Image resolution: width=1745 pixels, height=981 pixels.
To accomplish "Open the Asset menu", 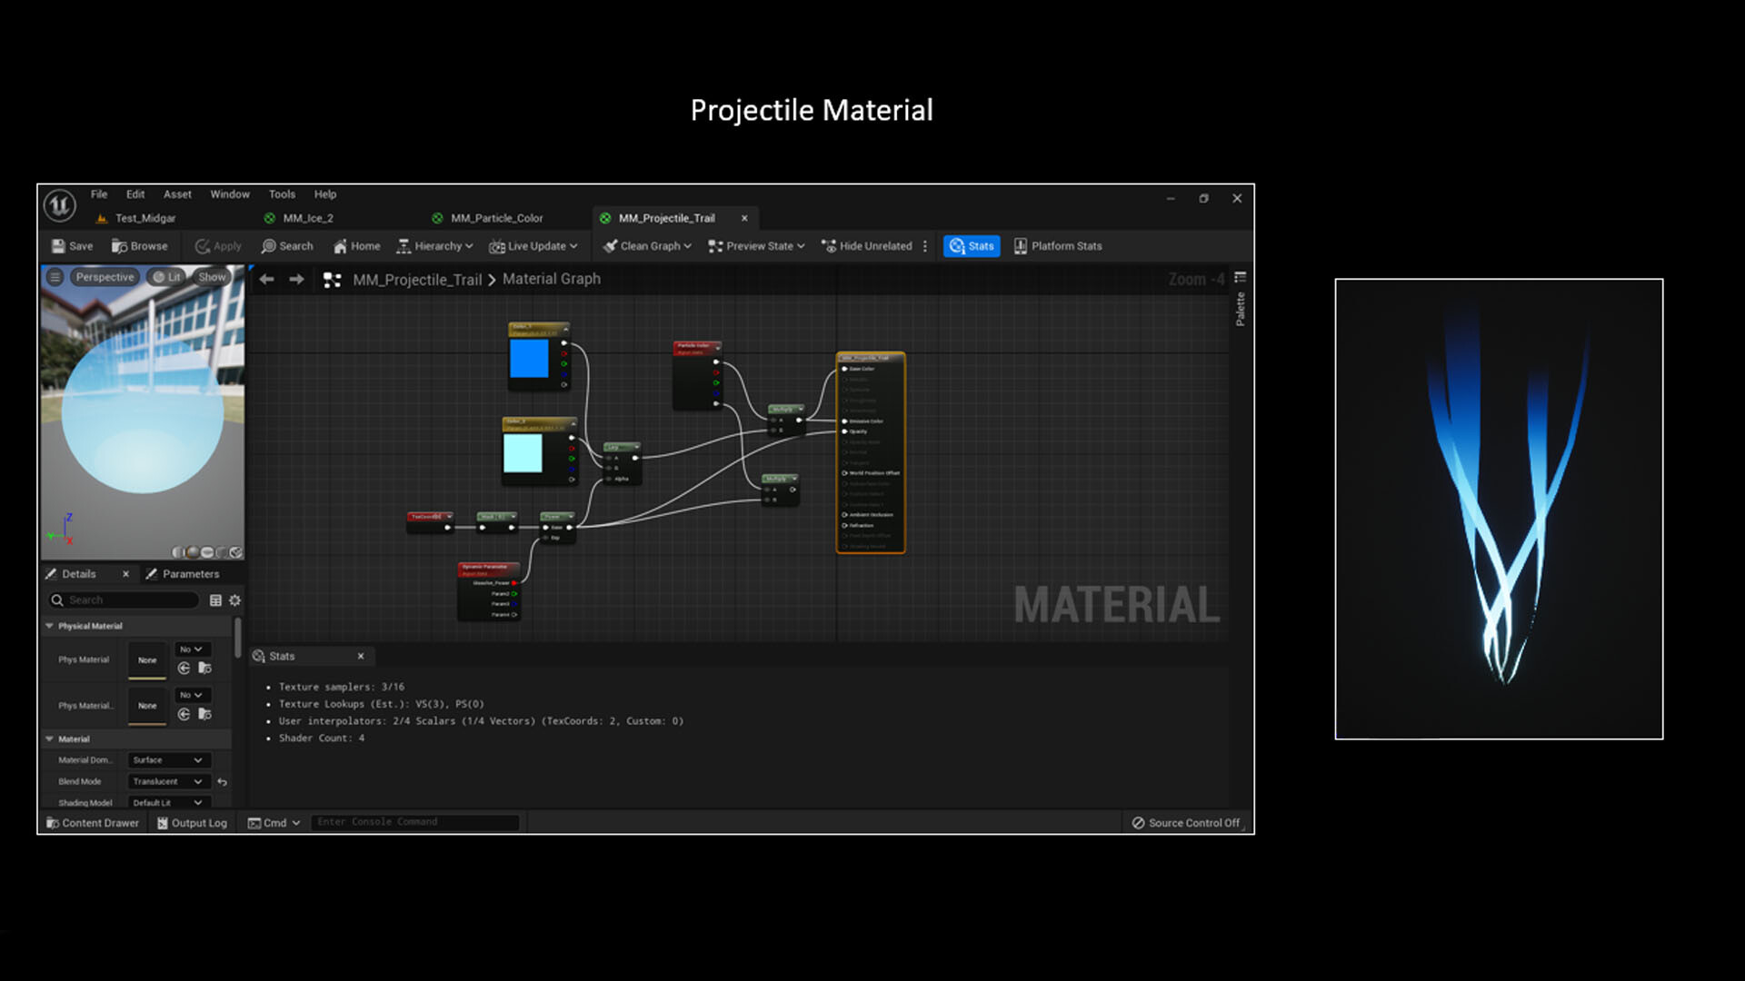I will point(177,194).
